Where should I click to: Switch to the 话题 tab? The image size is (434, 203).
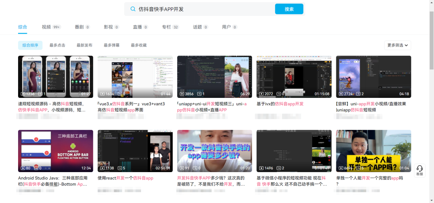[x=201, y=27]
